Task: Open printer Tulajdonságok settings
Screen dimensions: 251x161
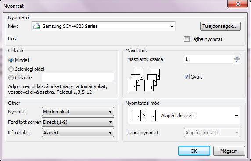Action: pos(220,26)
